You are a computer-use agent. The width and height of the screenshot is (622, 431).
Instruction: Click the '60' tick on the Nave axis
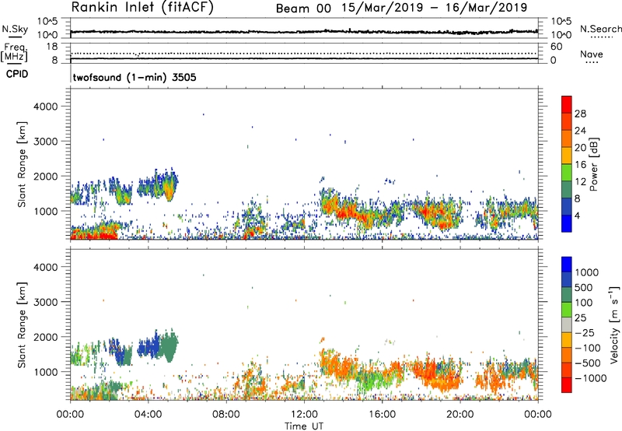556,47
